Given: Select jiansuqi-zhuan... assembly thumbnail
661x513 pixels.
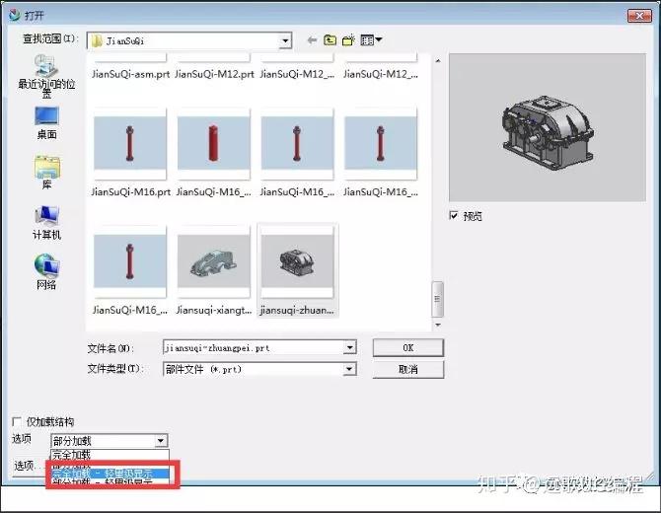Looking at the screenshot, I should click(297, 261).
